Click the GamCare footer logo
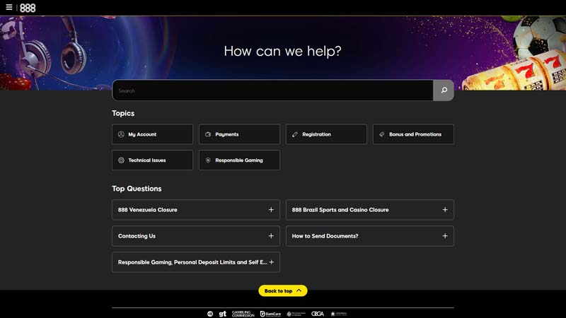The width and height of the screenshot is (566, 318). click(x=270, y=313)
